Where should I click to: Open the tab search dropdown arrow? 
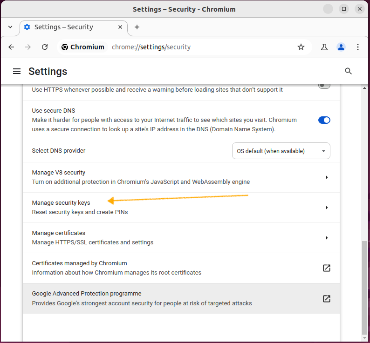pos(10,27)
